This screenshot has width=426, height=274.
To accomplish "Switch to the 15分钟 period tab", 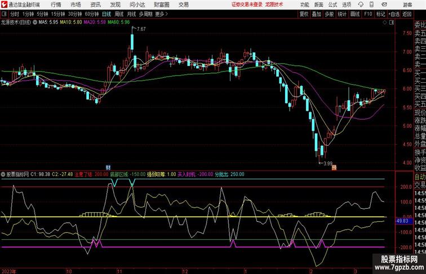I will (x=58, y=14).
